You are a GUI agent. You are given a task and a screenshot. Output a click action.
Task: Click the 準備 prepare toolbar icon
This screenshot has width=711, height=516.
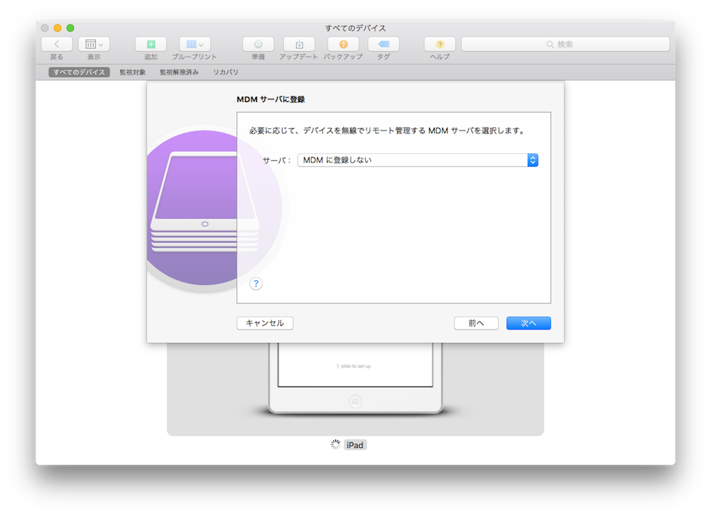click(x=258, y=44)
